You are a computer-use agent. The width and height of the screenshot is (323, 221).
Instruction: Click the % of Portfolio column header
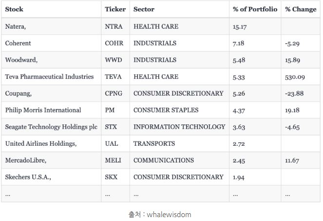click(x=255, y=9)
